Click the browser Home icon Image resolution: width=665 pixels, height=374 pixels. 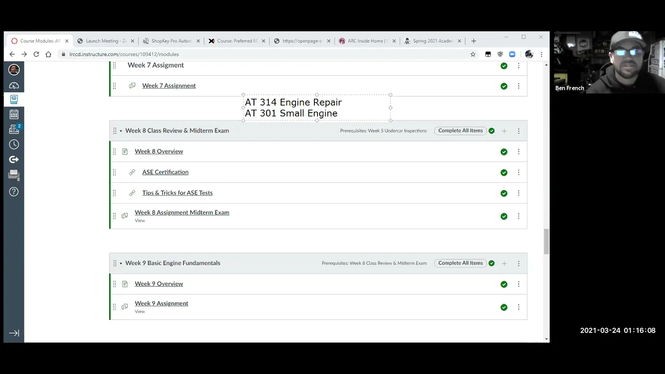pos(48,54)
